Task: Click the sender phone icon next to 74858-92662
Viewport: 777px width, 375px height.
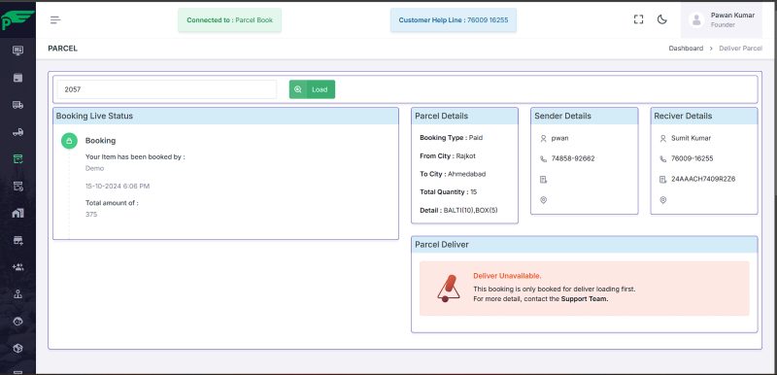Action: click(543, 159)
